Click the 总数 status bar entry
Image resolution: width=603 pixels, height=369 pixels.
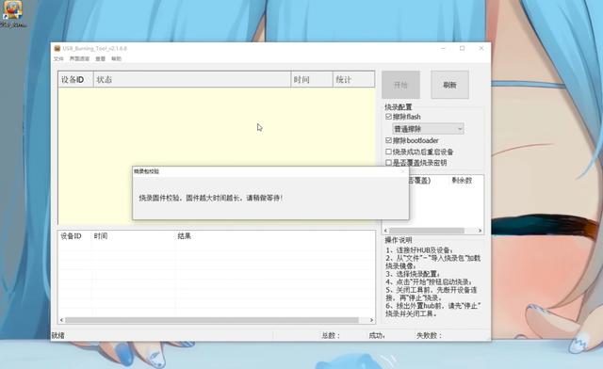tap(331, 335)
